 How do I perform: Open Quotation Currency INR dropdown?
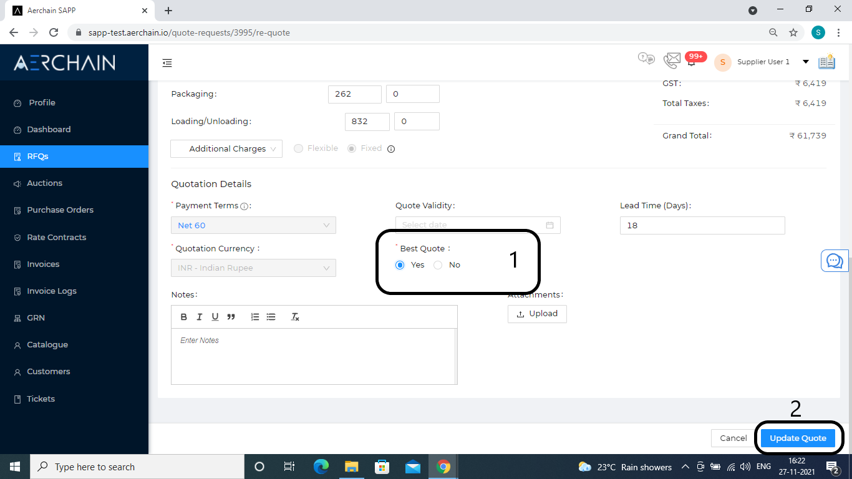(253, 268)
